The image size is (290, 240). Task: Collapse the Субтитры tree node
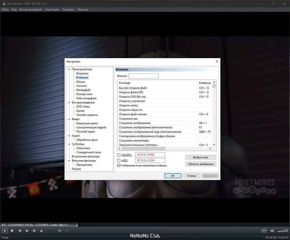69,144
